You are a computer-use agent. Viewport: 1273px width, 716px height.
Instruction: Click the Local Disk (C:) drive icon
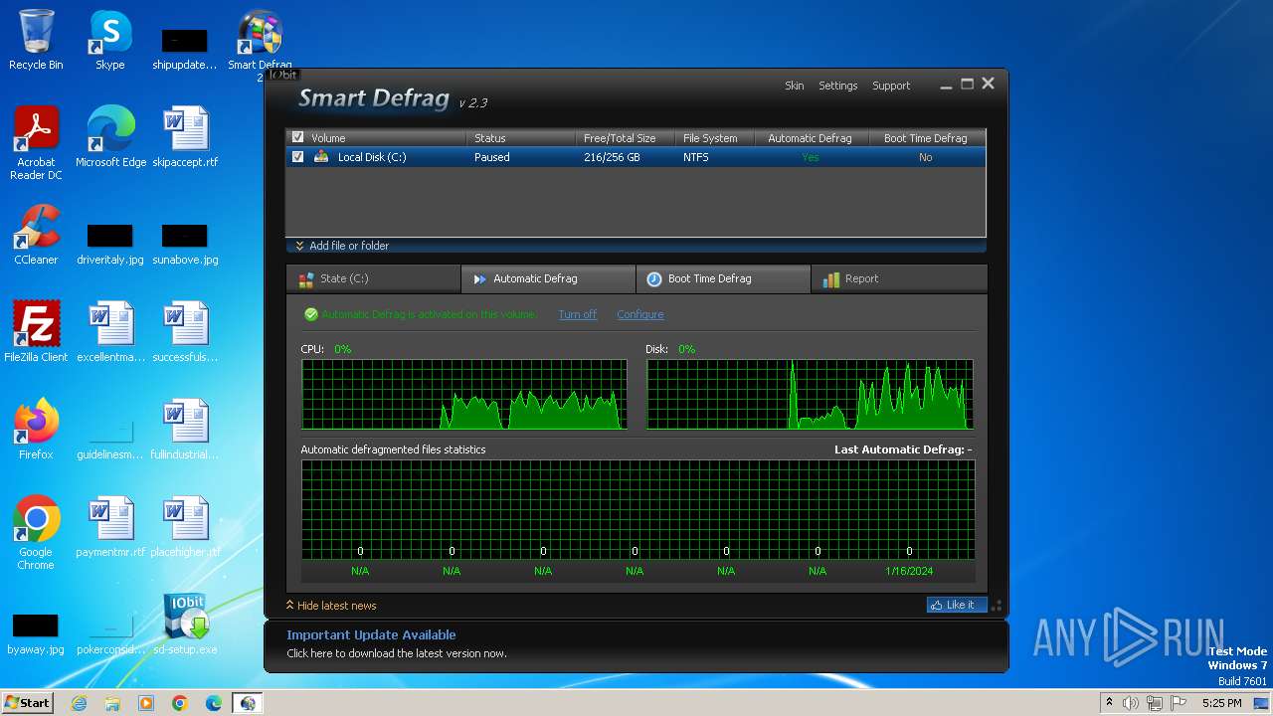321,157
